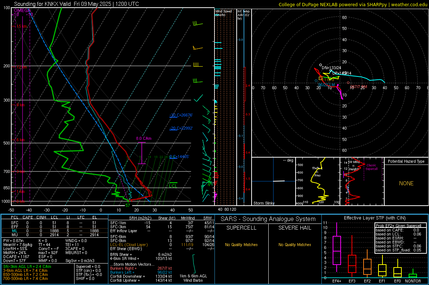Click the 6 km height marker
The width and height of the screenshot is (429, 285).
(20, 140)
